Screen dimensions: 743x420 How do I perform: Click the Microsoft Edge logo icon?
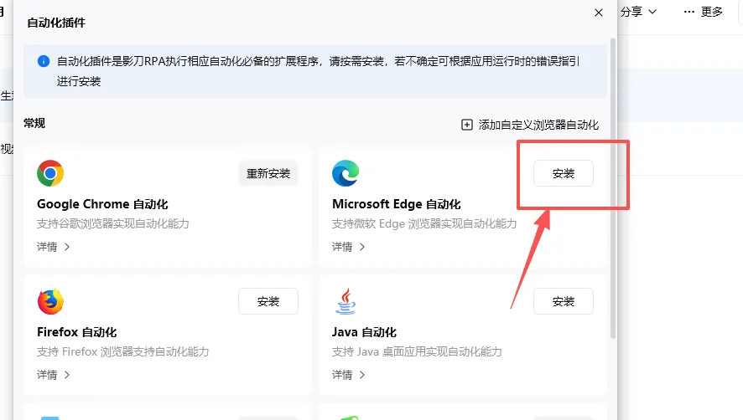pyautogui.click(x=346, y=173)
